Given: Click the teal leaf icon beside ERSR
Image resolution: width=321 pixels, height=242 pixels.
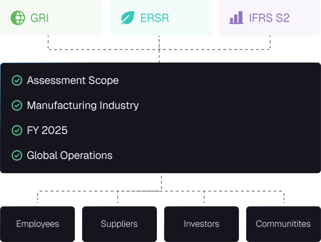Looking at the screenshot, I should point(128,18).
